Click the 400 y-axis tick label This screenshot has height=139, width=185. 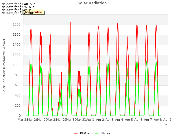tap(18, 95)
